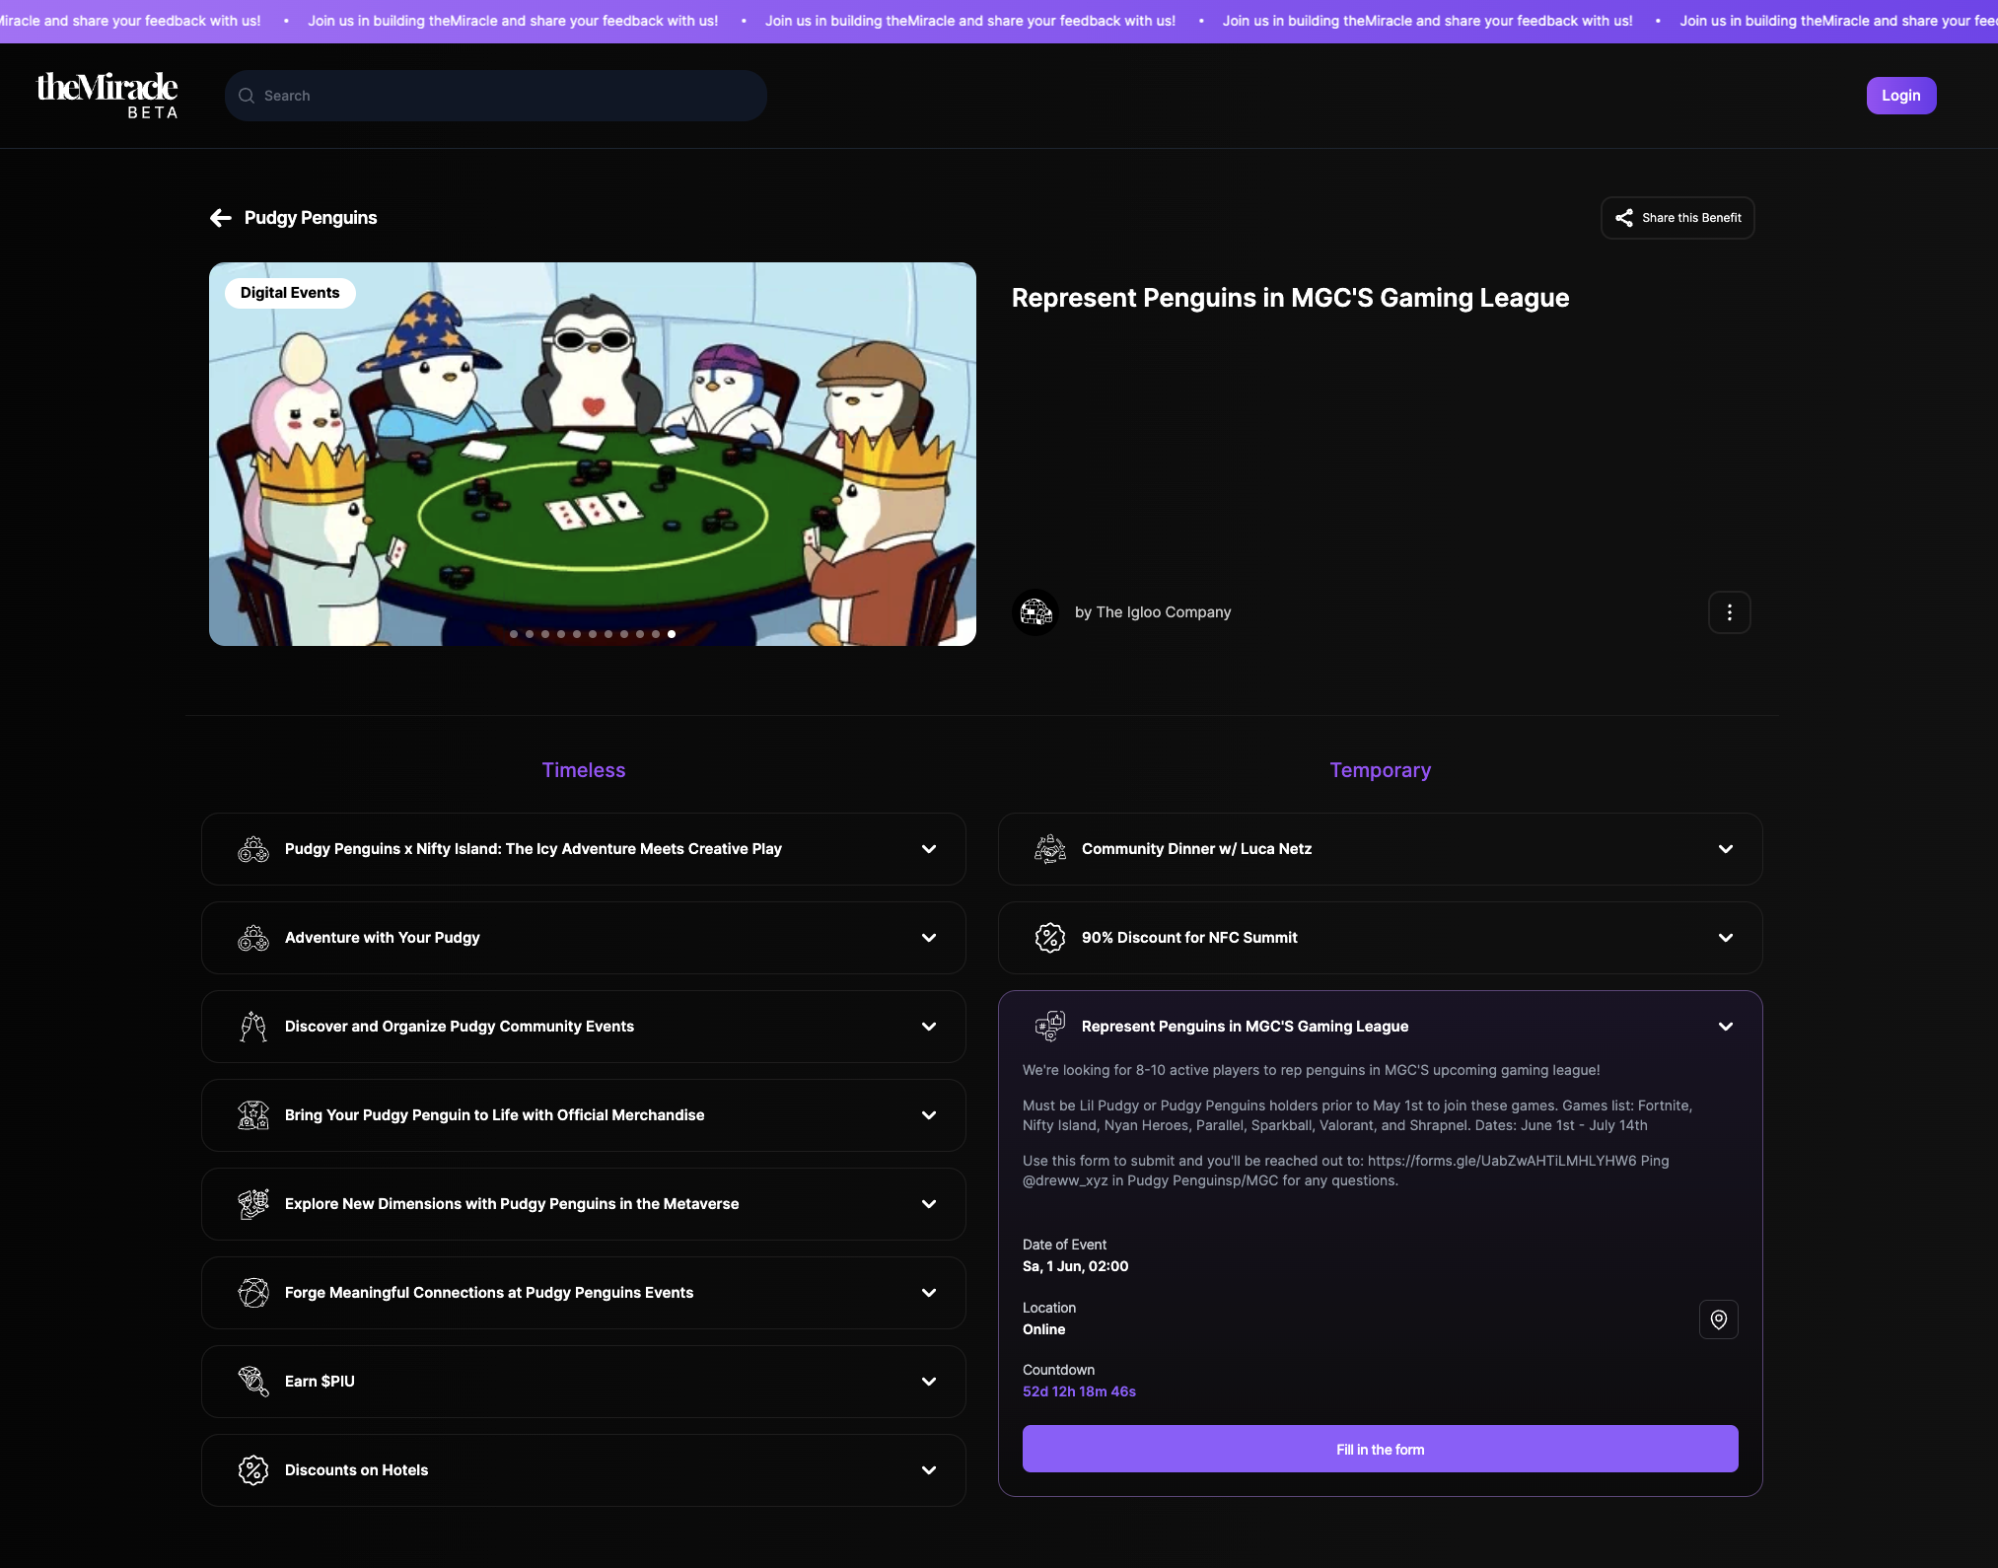The width and height of the screenshot is (1998, 1568).
Task: Click the Digital Events tag
Action: [290, 293]
